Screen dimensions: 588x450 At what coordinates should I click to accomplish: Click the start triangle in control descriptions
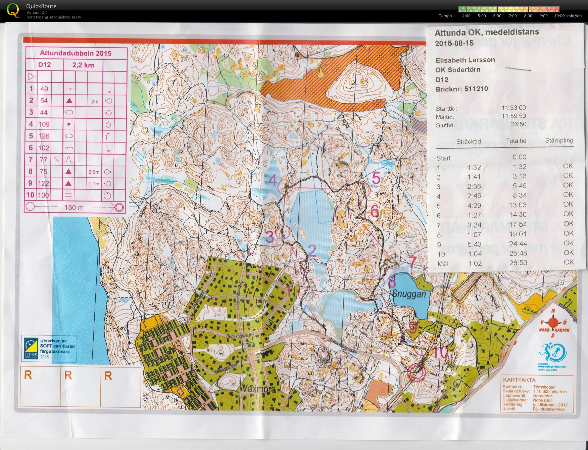click(x=31, y=77)
